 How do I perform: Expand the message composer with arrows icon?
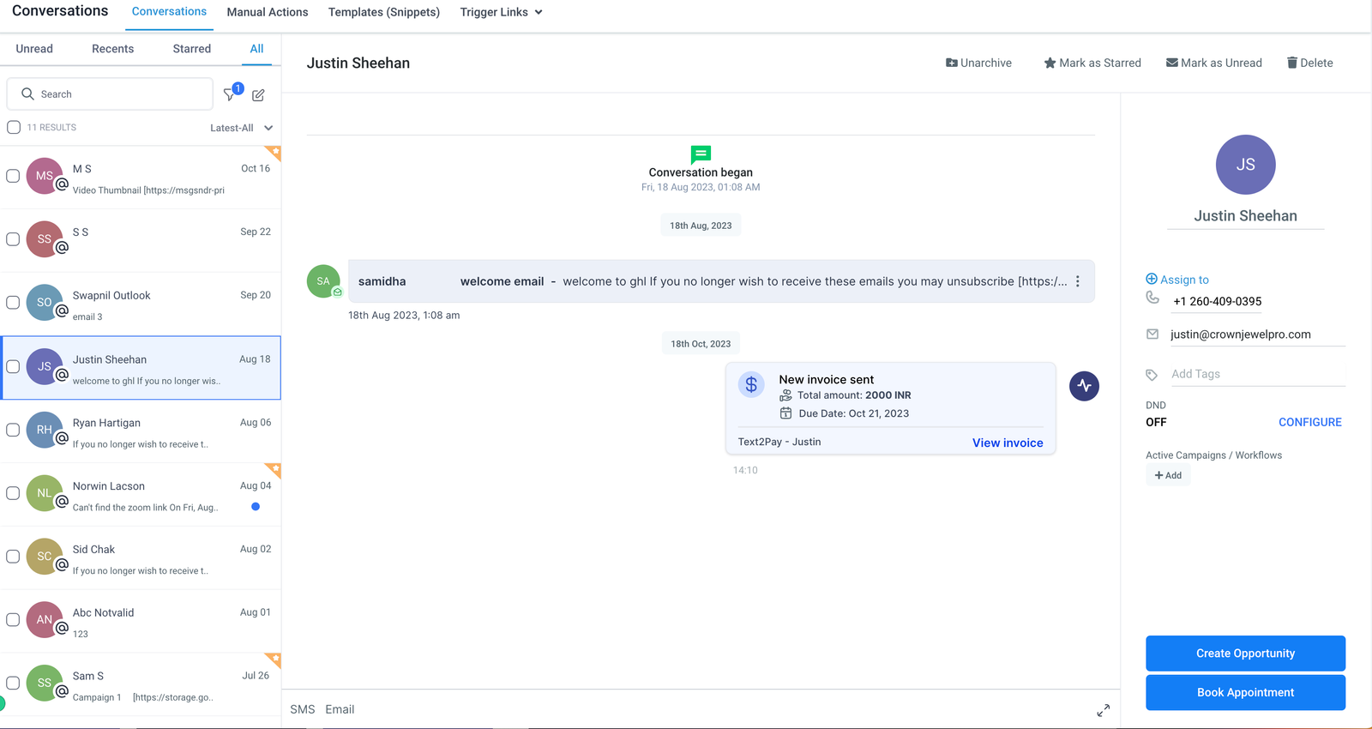[x=1103, y=710]
